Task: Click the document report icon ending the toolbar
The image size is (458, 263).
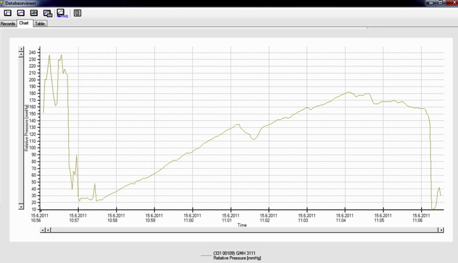Action: [x=78, y=13]
